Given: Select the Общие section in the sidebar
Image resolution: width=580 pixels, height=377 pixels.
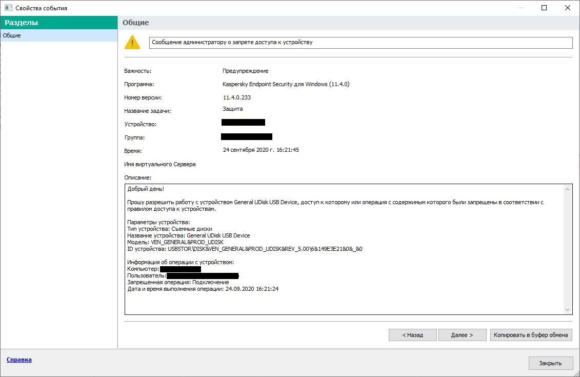Looking at the screenshot, I should tap(59, 35).
